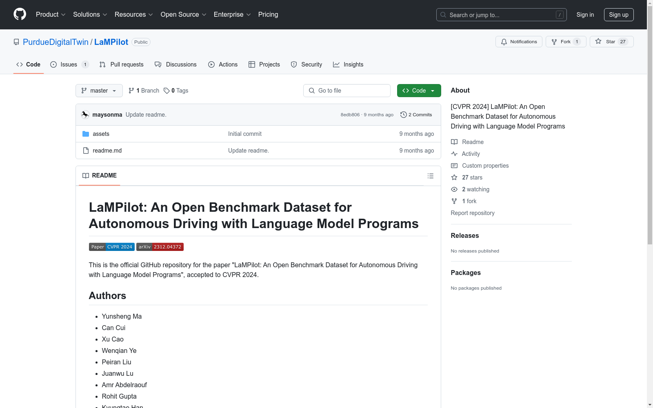The image size is (653, 408).
Task: Star the LaMPilot repository
Action: 611,42
